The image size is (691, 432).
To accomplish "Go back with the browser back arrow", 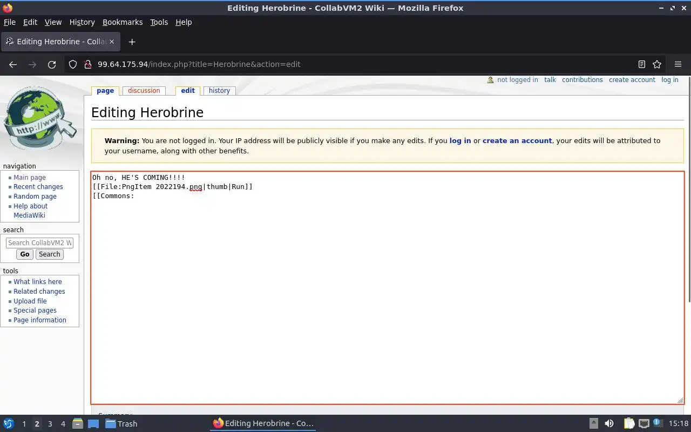I will click(x=13, y=64).
